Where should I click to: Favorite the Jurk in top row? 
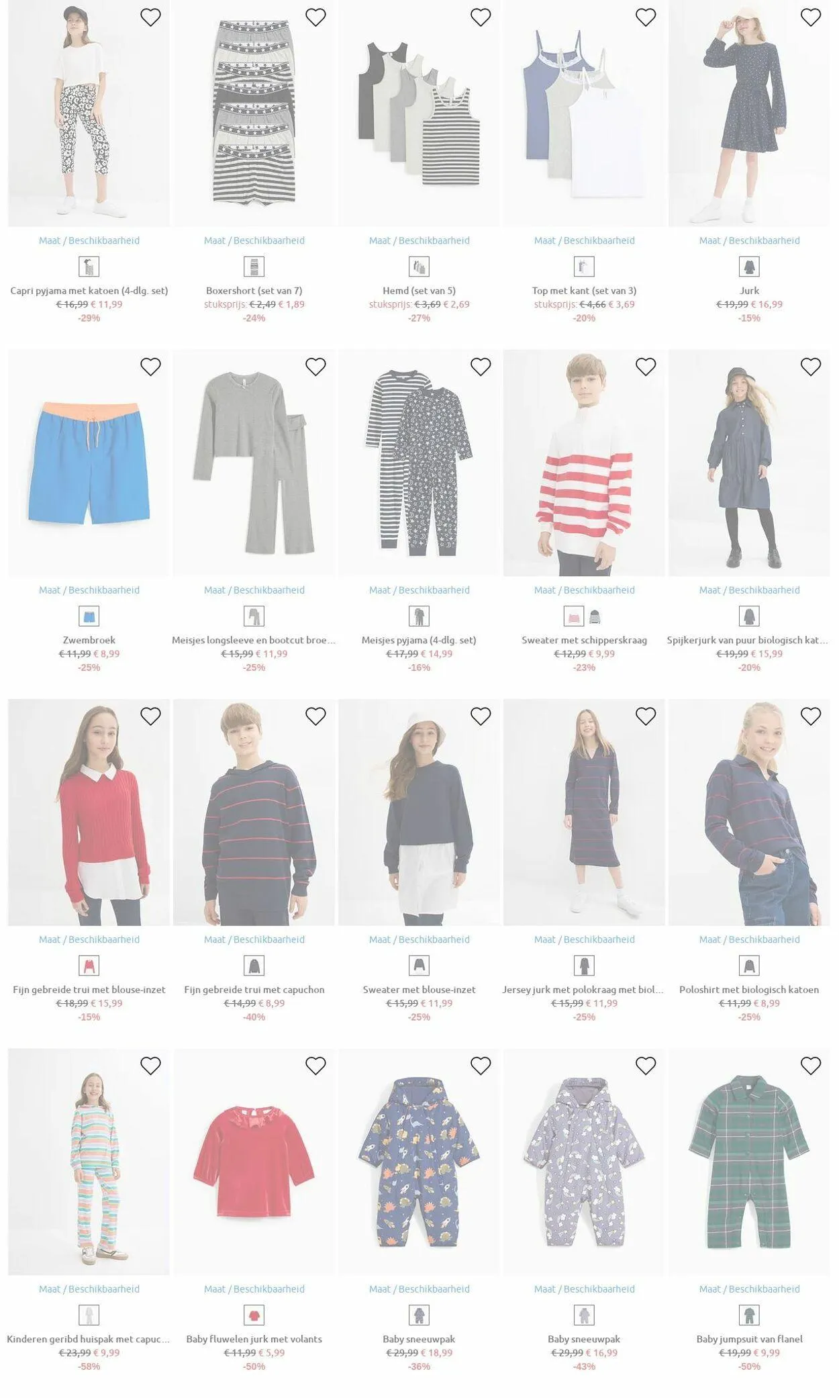(811, 17)
